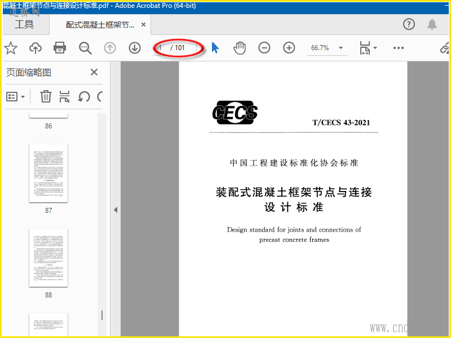Open the 工具 tab
Screen dimensions: 451x338
[24, 24]
